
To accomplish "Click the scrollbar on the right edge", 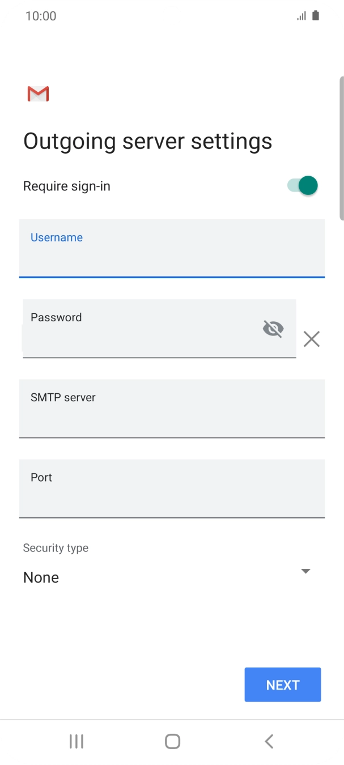I will pos(341,147).
